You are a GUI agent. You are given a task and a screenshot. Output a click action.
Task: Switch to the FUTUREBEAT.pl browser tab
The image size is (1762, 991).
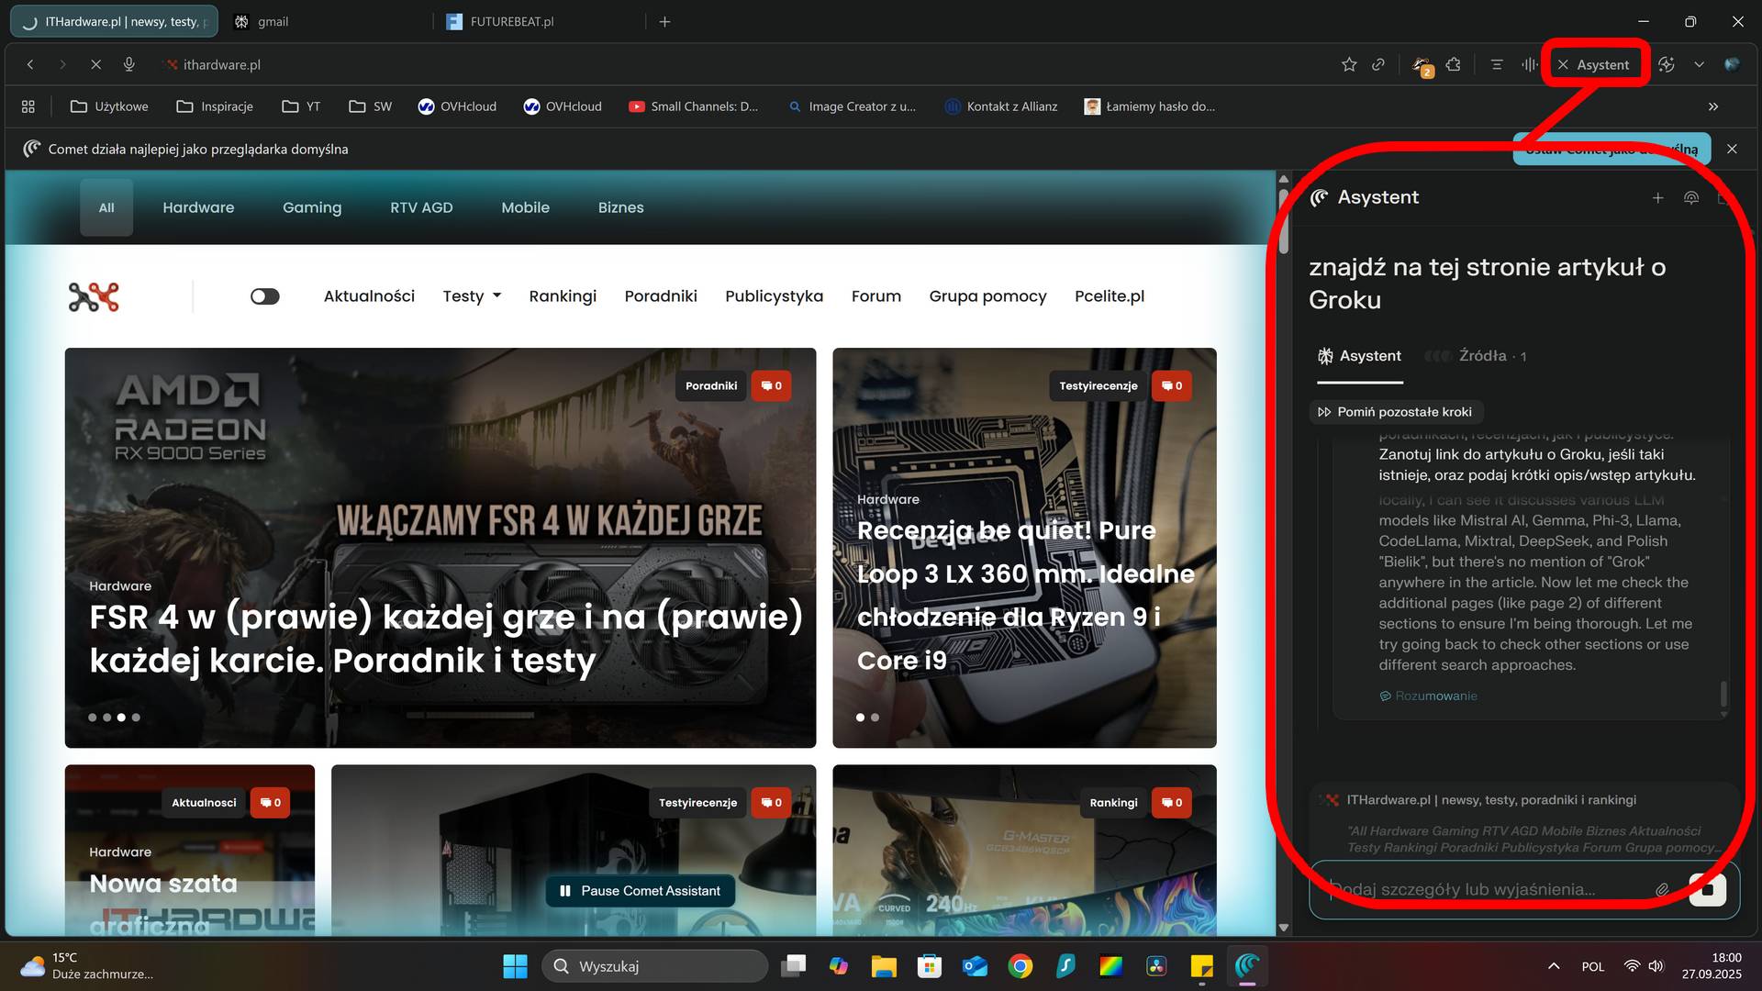pyautogui.click(x=511, y=21)
